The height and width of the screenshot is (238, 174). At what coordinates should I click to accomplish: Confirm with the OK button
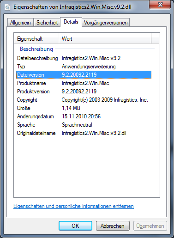pos(75,226)
